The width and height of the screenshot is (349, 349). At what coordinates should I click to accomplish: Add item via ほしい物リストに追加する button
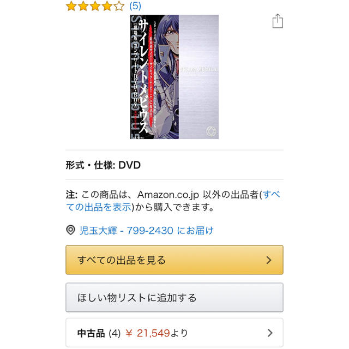(174, 297)
